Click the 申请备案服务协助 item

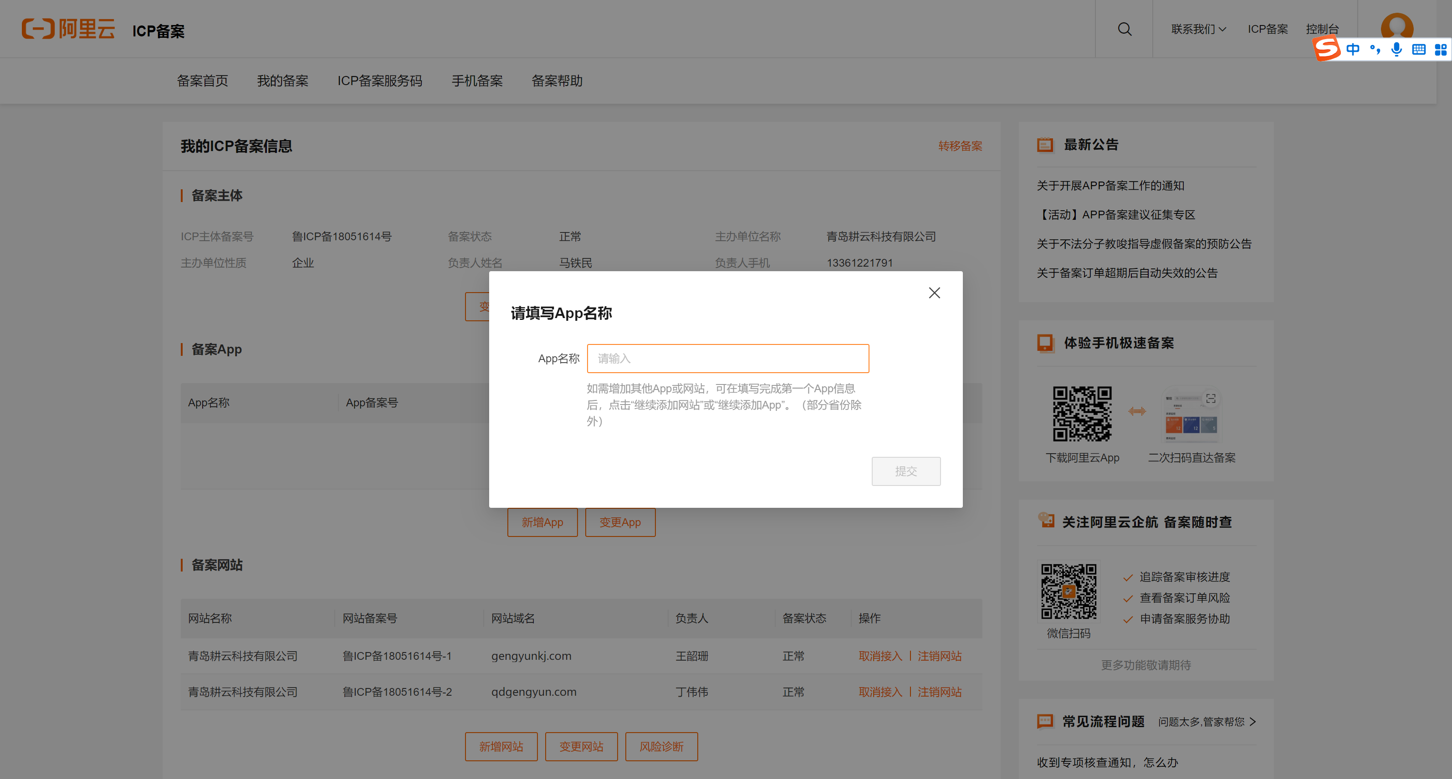click(x=1184, y=618)
